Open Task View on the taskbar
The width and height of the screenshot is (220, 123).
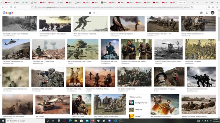[53, 121]
